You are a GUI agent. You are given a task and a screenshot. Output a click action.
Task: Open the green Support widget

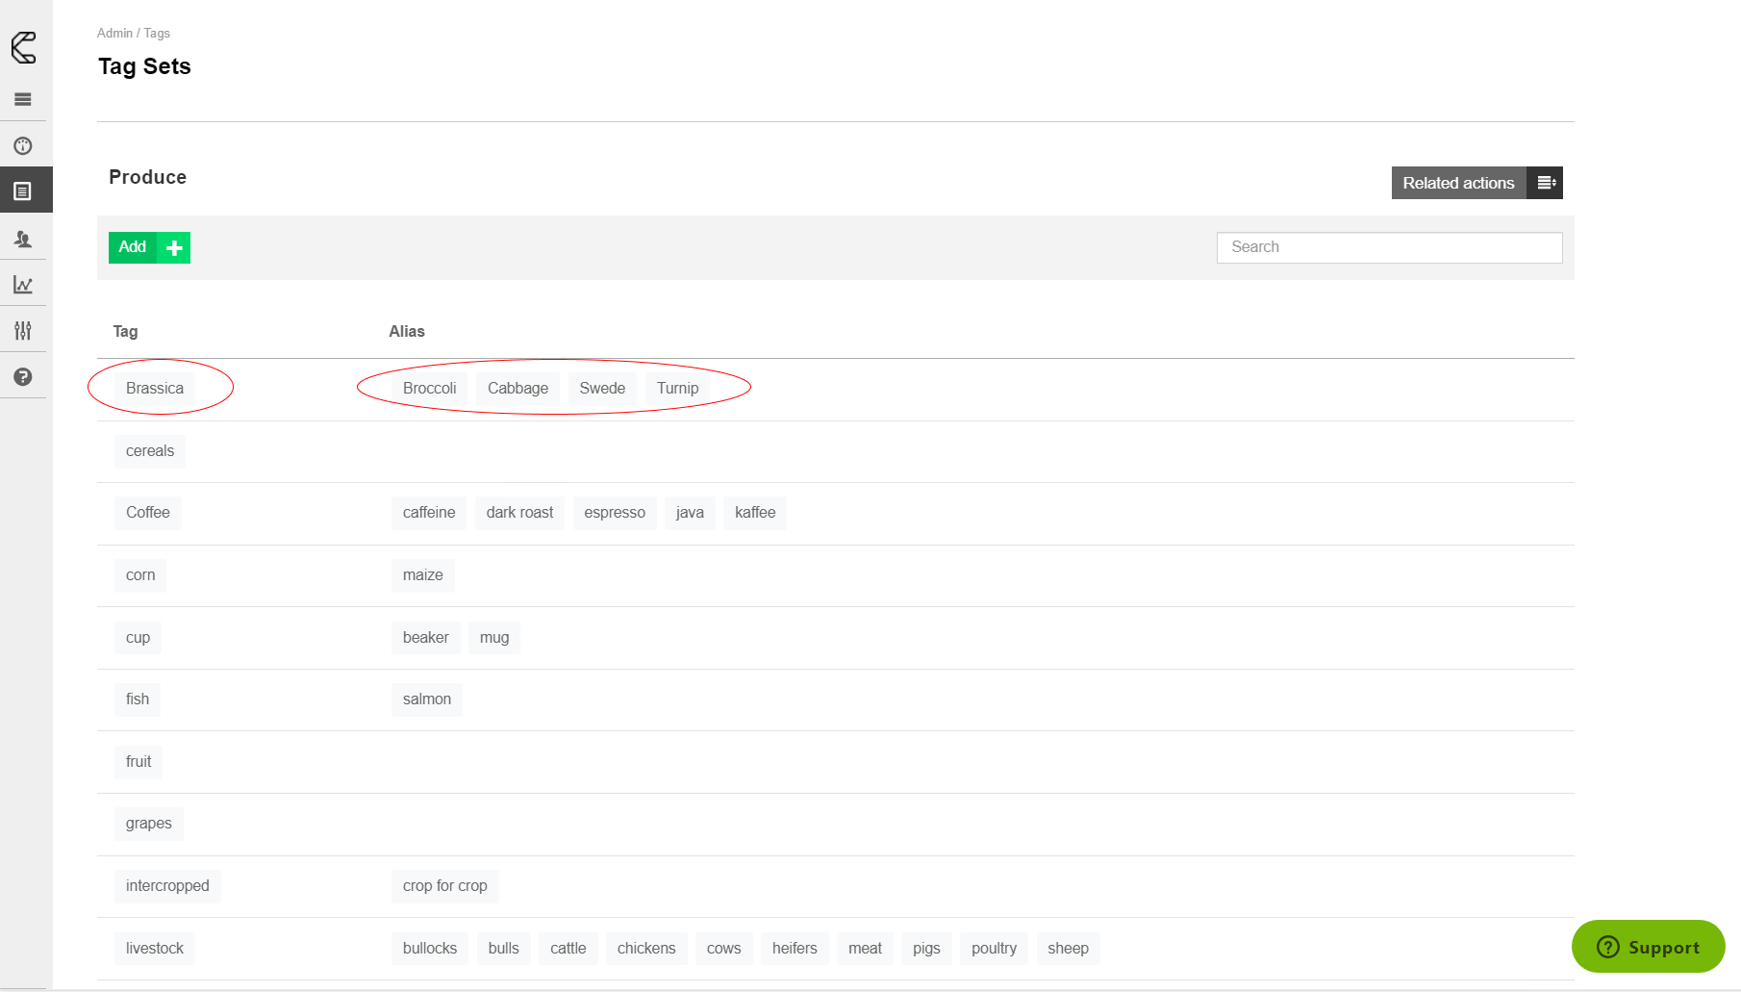[x=1648, y=947]
